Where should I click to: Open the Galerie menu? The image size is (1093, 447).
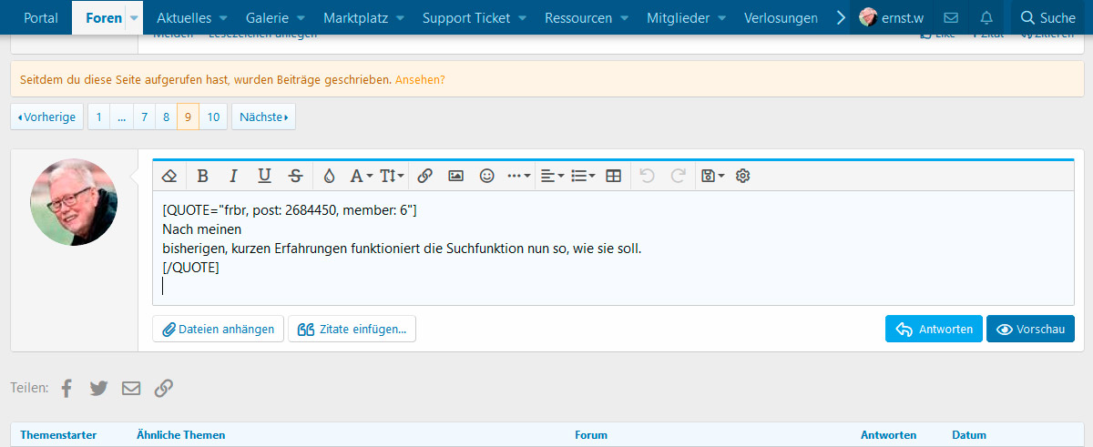[265, 17]
